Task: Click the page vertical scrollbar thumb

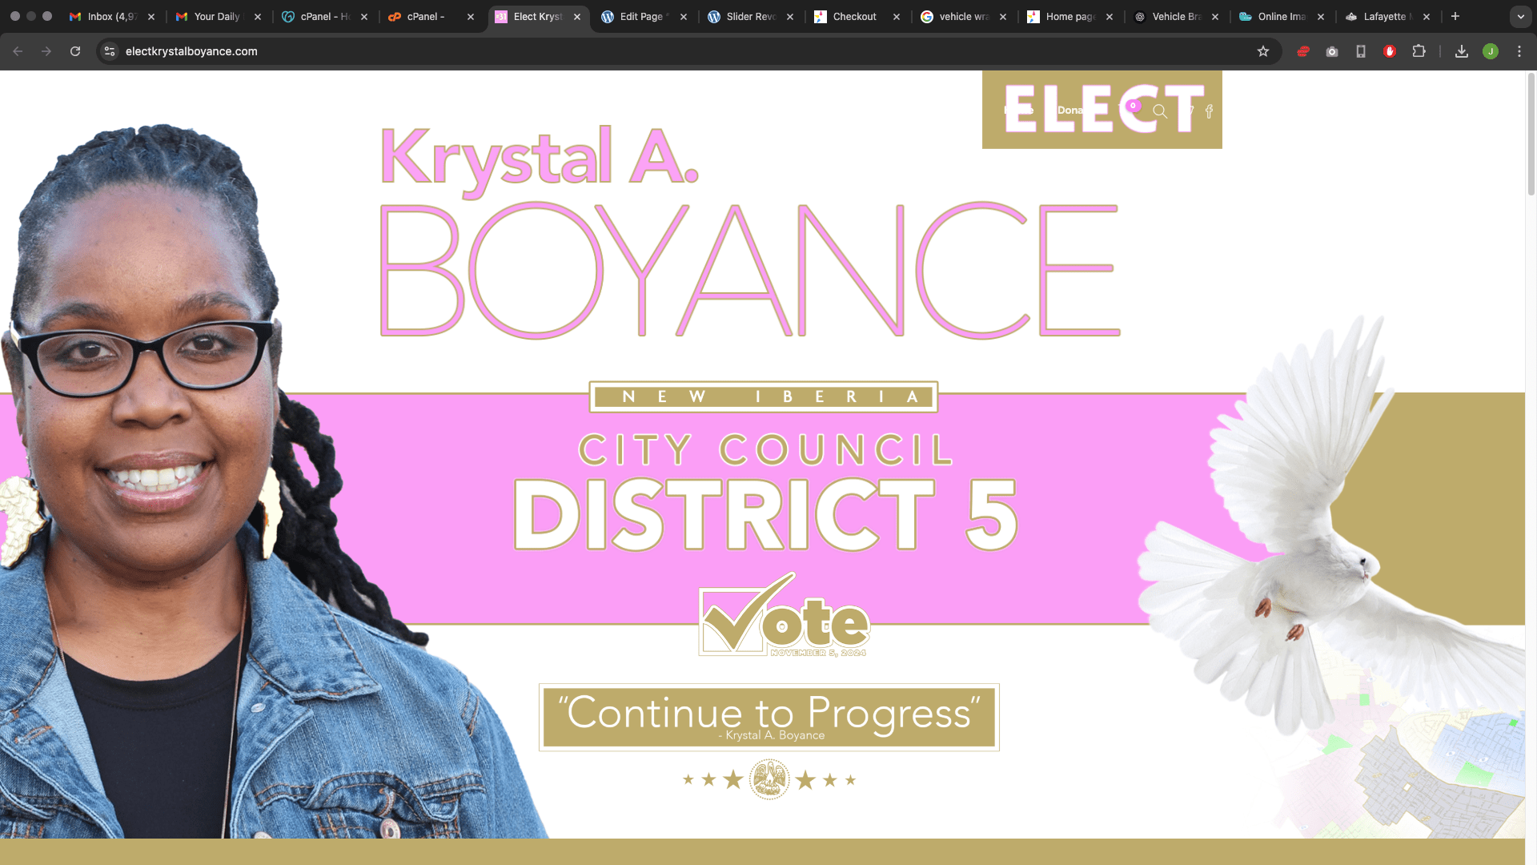Action: 1531,134
